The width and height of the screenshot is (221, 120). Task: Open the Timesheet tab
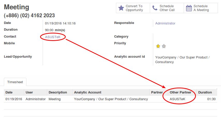pyautogui.click(x=15, y=82)
